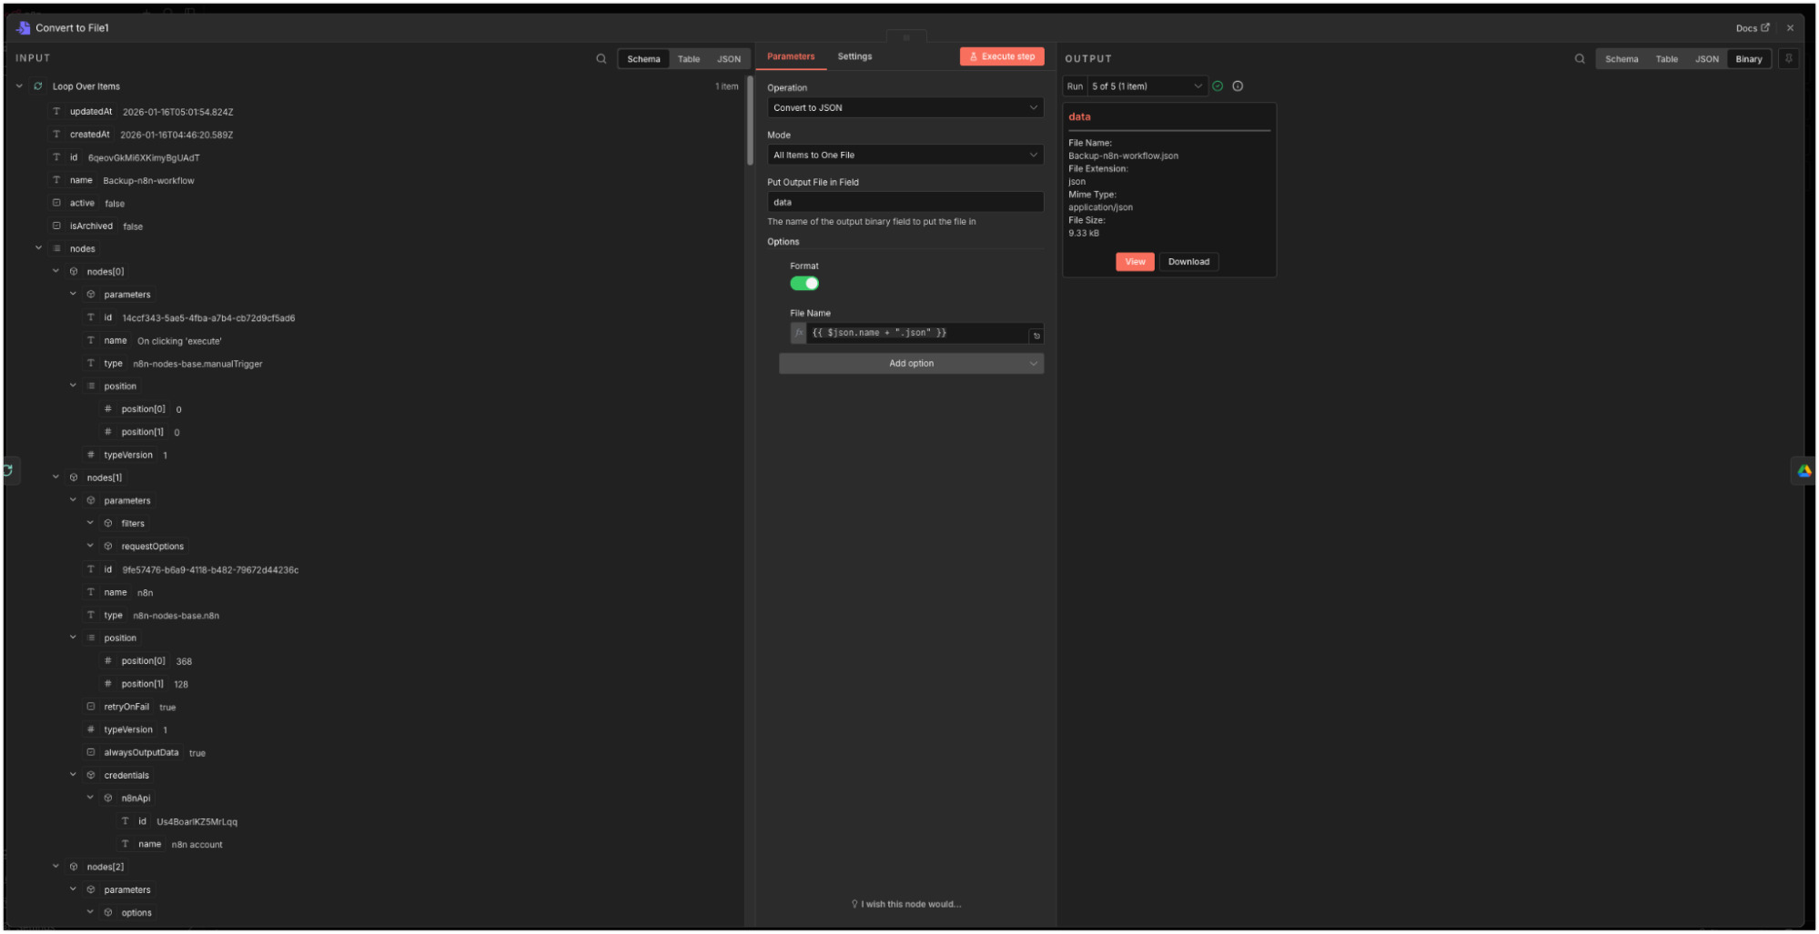
Task: Open the Operation dropdown
Action: point(904,108)
